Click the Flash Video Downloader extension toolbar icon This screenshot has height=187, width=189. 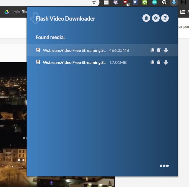pyautogui.click(x=174, y=2)
